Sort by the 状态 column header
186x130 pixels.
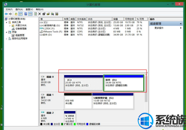[x=99, y=19]
